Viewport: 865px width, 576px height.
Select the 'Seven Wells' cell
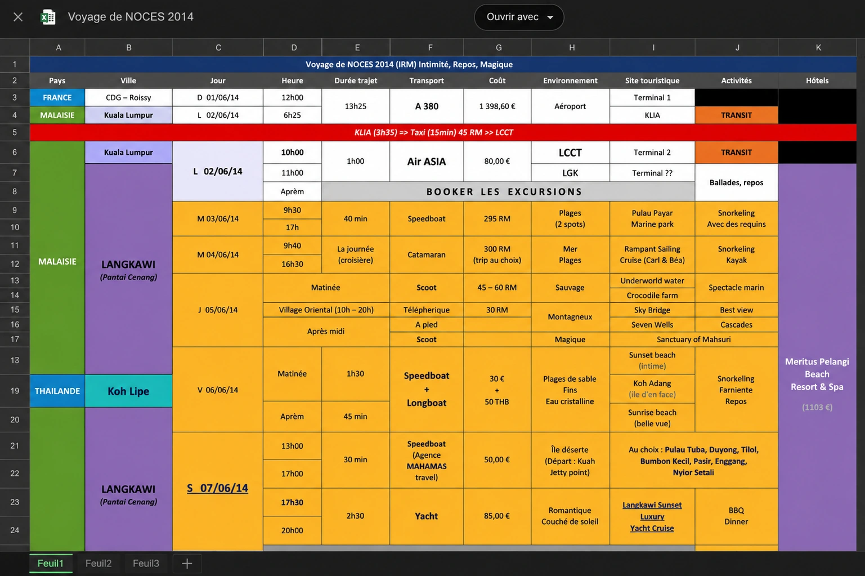coord(652,324)
